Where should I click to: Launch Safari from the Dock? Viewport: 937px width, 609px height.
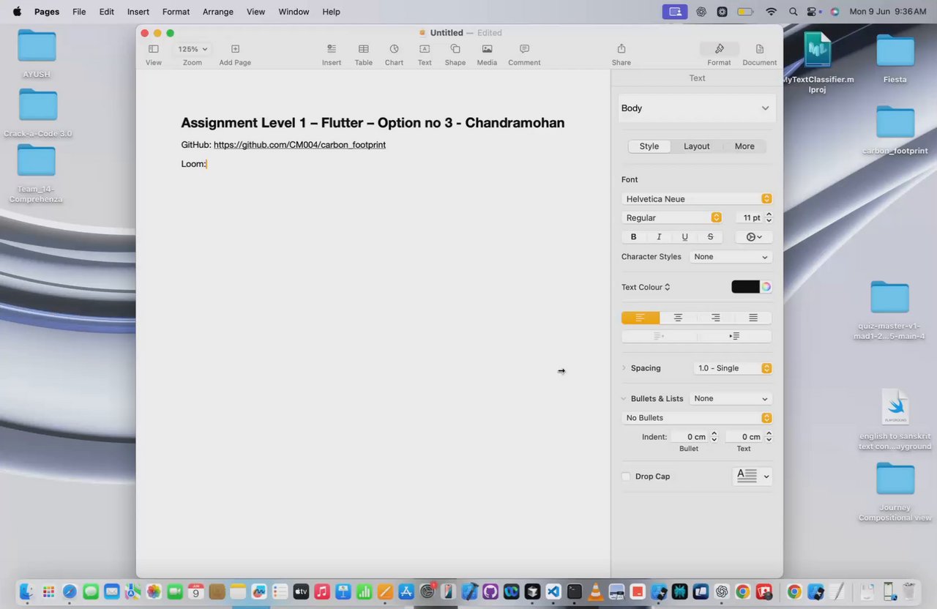(x=70, y=591)
